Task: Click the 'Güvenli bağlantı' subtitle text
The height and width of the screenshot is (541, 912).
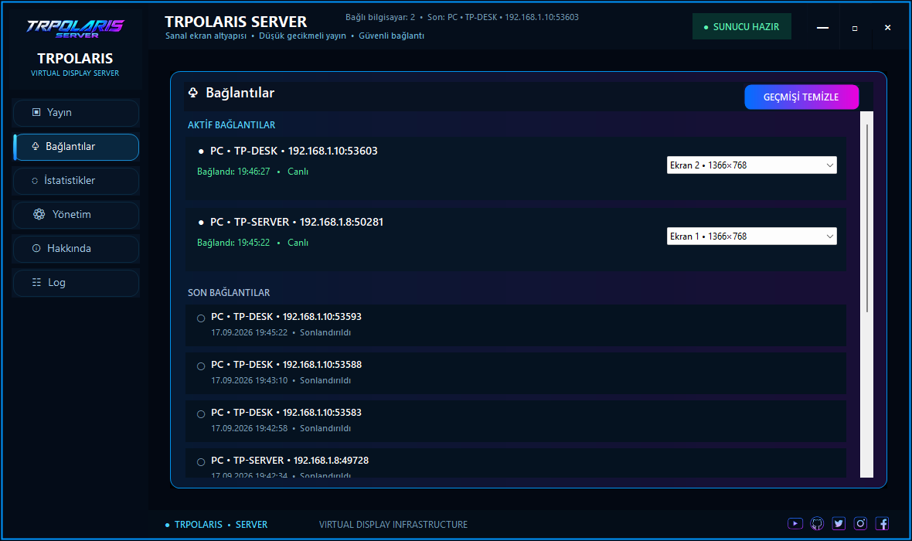Action: [x=391, y=36]
